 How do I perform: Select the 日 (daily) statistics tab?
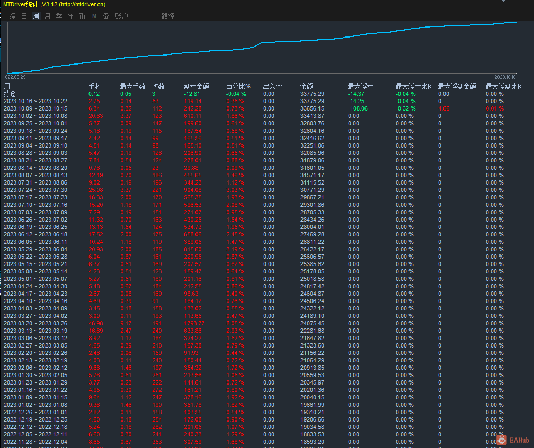coord(24,16)
